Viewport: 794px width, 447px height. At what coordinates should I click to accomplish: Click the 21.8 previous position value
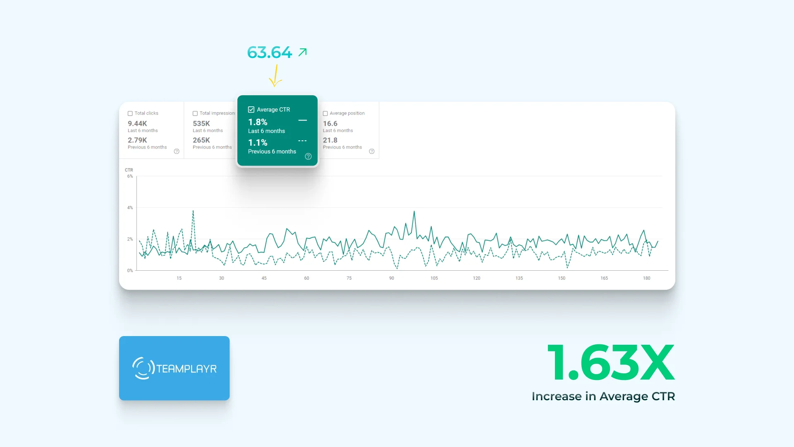tap(330, 140)
